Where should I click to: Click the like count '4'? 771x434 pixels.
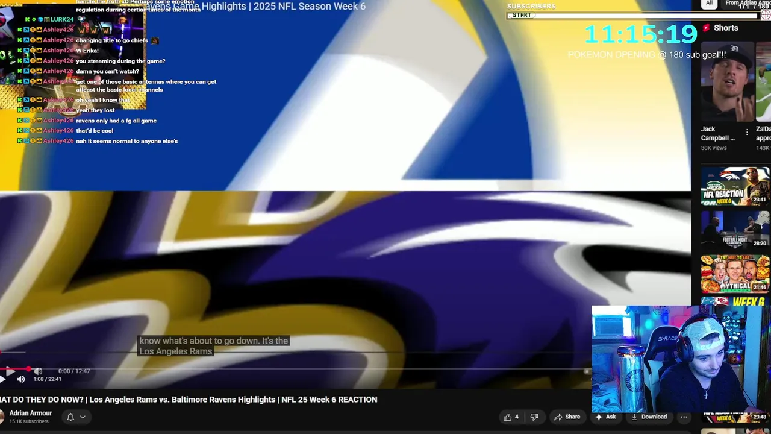pos(516,417)
